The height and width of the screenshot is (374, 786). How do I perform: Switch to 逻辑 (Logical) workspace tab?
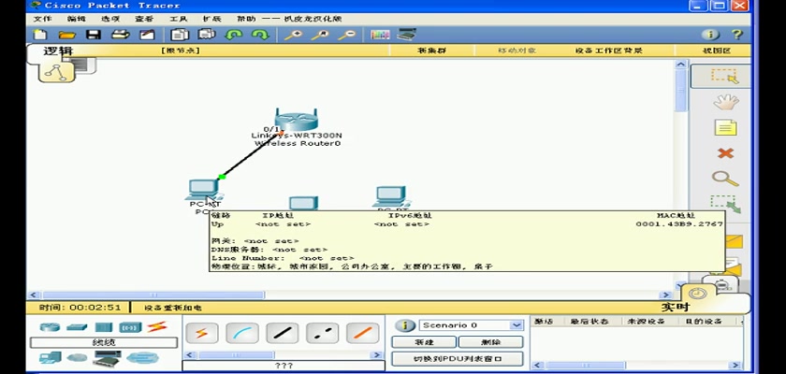coord(58,51)
